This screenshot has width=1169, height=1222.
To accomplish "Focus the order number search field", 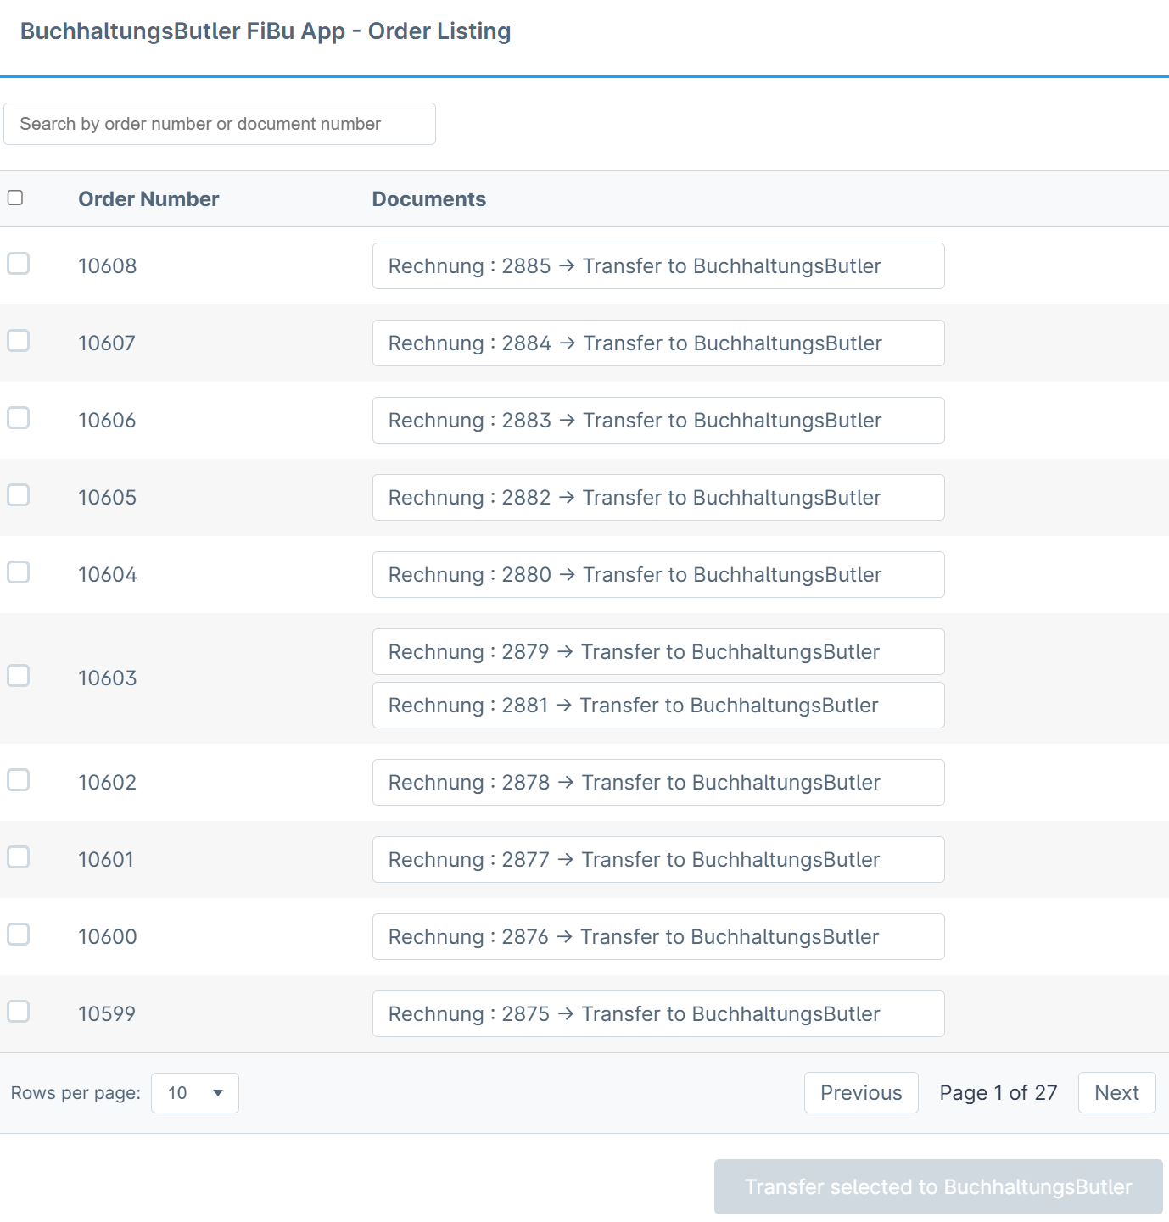I will [220, 124].
